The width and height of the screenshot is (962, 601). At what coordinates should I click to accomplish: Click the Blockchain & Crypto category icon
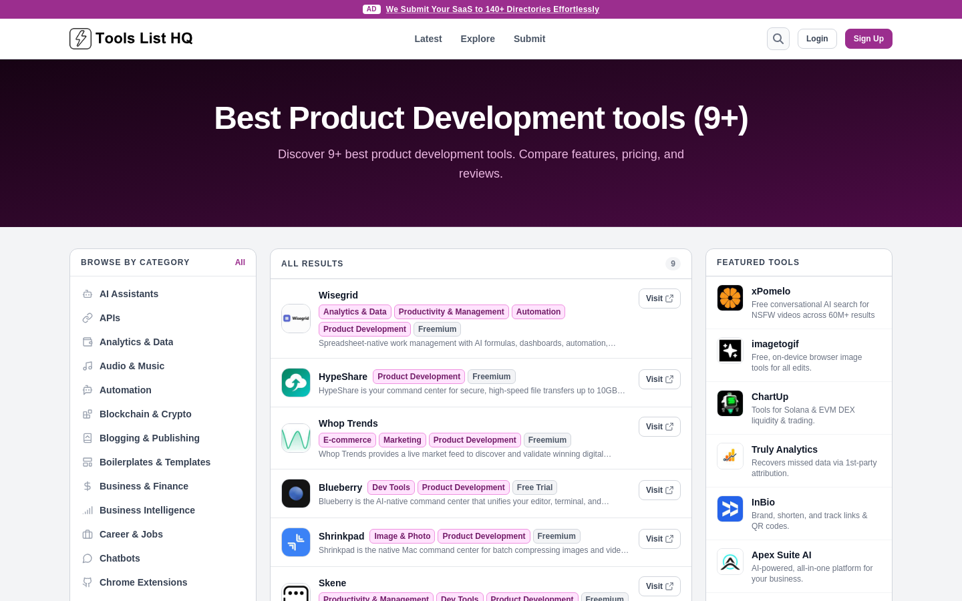(x=88, y=414)
